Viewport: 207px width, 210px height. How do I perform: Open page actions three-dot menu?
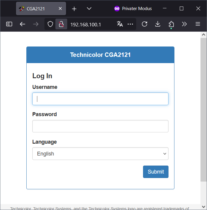click(130, 24)
